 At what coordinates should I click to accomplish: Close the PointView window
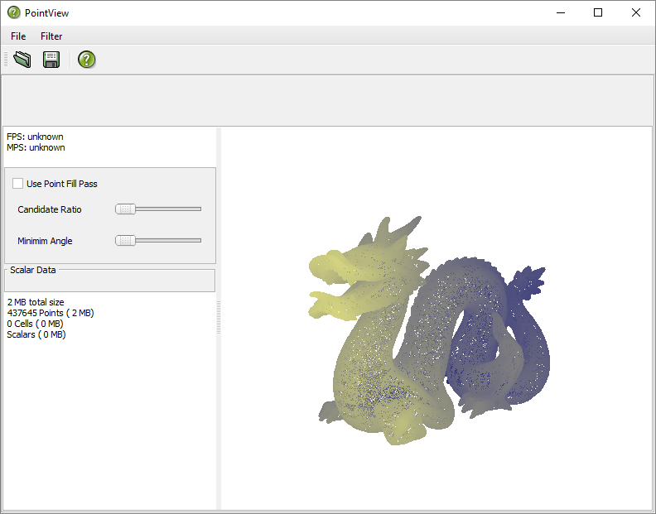click(636, 13)
